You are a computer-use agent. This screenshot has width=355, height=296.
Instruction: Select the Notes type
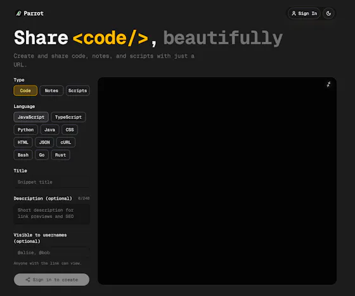pyautogui.click(x=51, y=90)
